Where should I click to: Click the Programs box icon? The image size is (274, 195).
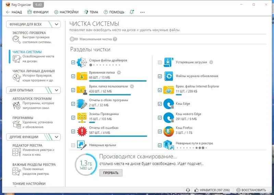[16, 125]
